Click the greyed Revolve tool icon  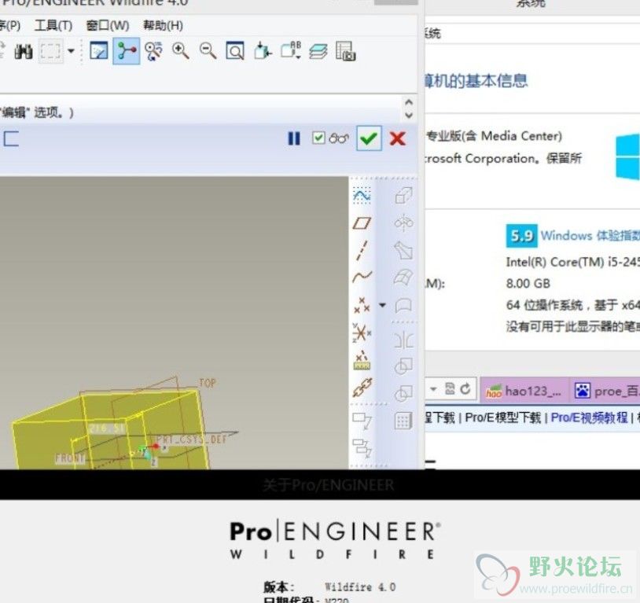coord(403,223)
